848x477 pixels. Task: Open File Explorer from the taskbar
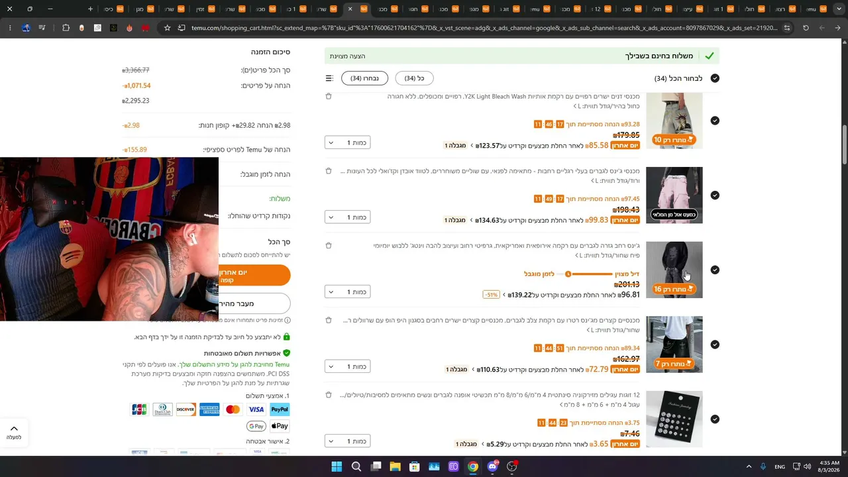point(395,466)
